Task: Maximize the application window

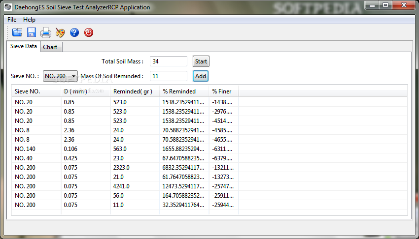Action: click(385, 5)
